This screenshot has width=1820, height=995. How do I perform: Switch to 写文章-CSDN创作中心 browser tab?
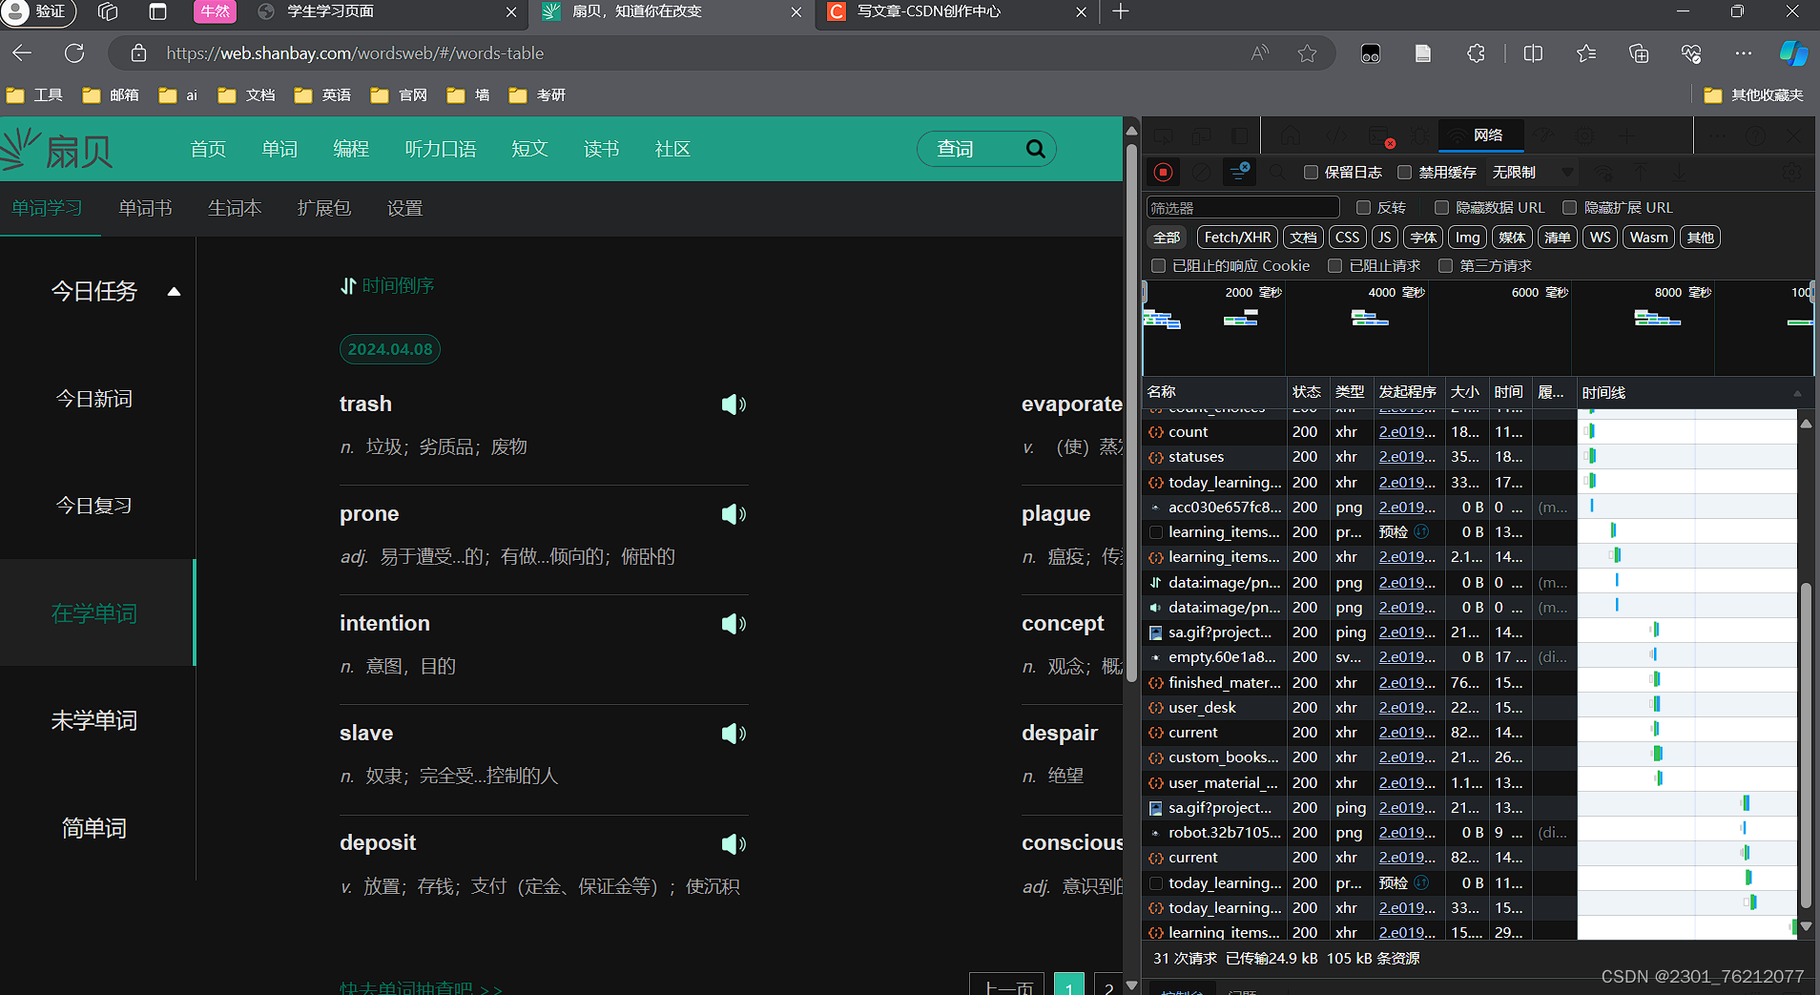957,11
